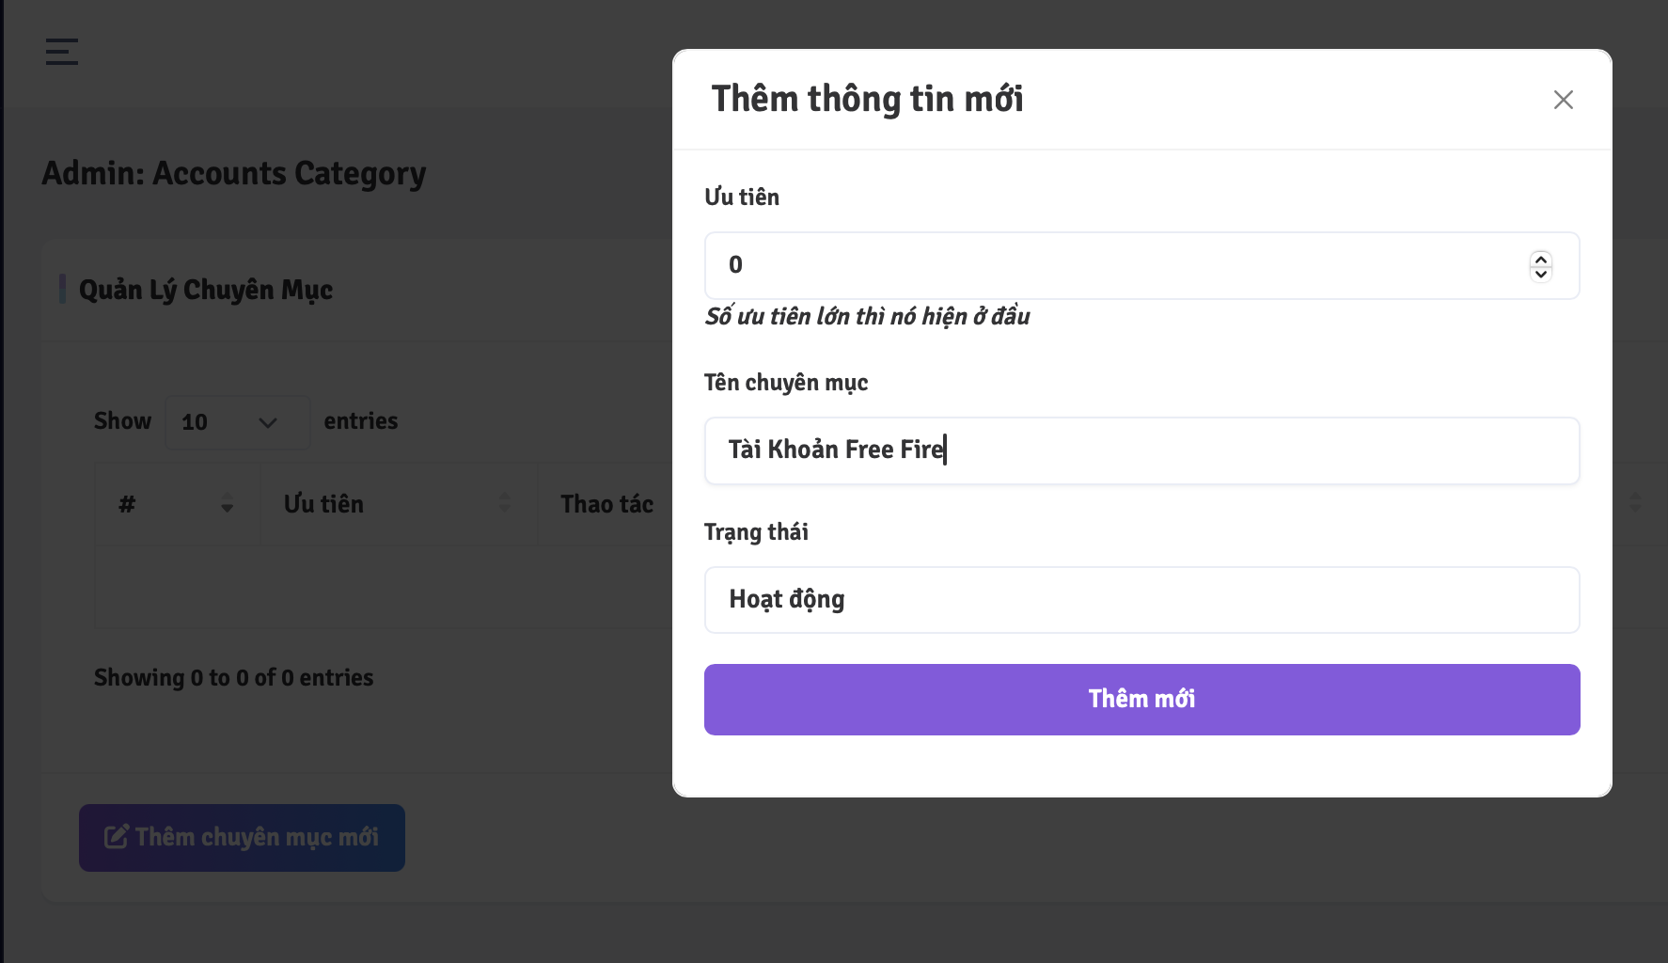This screenshot has width=1668, height=963.
Task: Click sort arrows at far right column
Action: click(x=1635, y=503)
